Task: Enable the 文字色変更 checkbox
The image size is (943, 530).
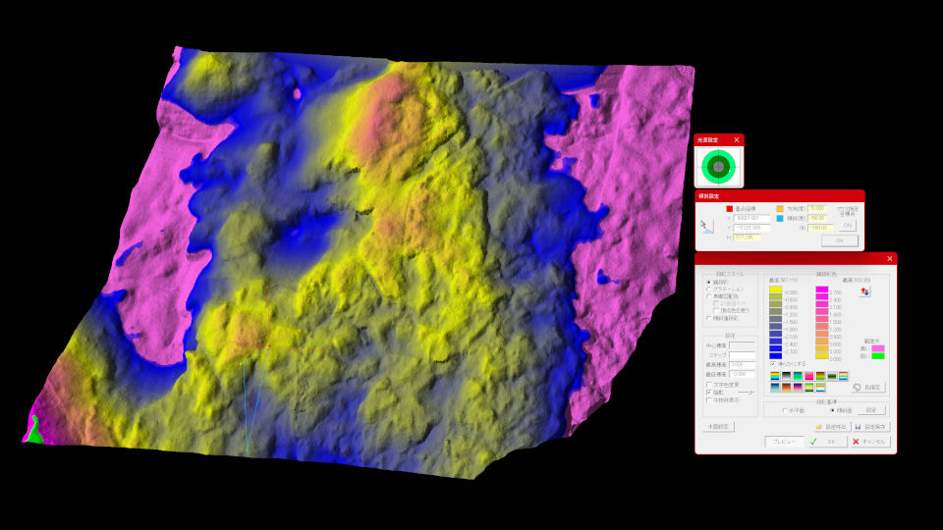Action: [709, 384]
